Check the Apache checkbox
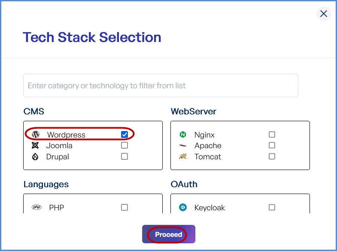 click(x=272, y=146)
